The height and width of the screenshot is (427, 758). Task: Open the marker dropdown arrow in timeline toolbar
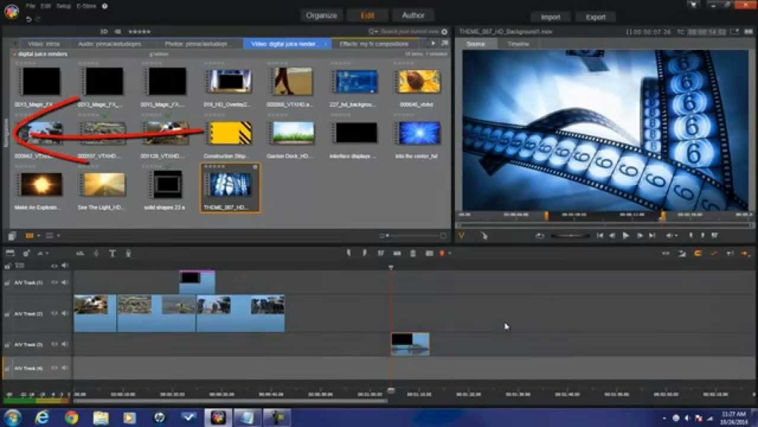click(449, 253)
